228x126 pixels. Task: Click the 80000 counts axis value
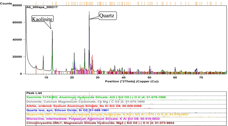pos(18,5)
